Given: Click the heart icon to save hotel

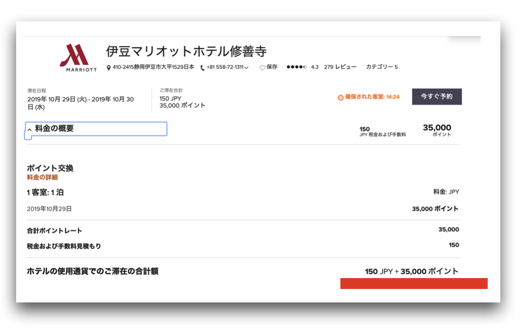Looking at the screenshot, I should coord(262,67).
